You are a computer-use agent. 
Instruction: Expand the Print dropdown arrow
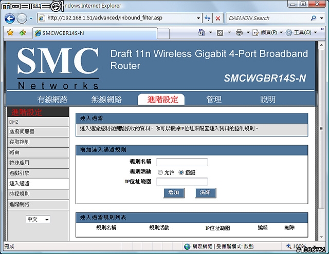248,33
